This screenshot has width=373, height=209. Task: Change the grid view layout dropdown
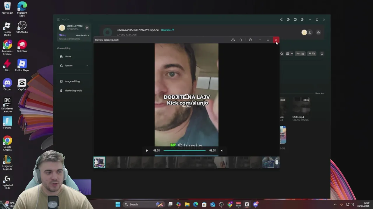point(289,54)
